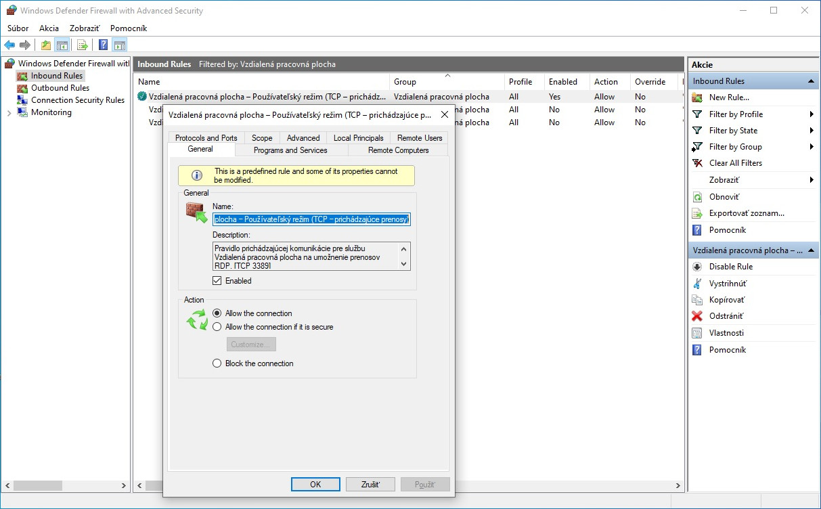Collapse the Vzdialená pracovná plocha actions section
This screenshot has width=821, height=509.
coord(811,250)
